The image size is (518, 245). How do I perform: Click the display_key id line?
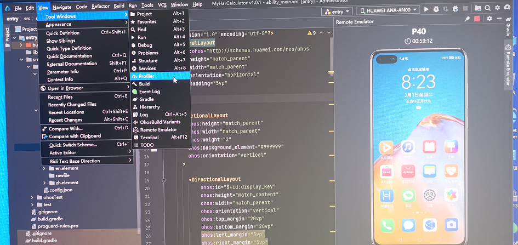[238, 187]
